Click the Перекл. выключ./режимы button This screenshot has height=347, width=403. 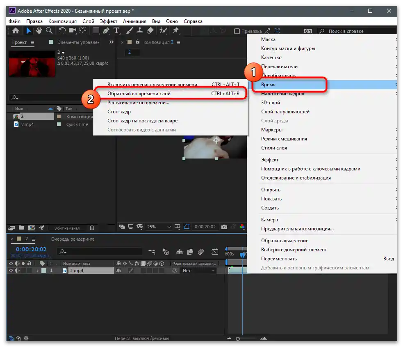click(142, 338)
